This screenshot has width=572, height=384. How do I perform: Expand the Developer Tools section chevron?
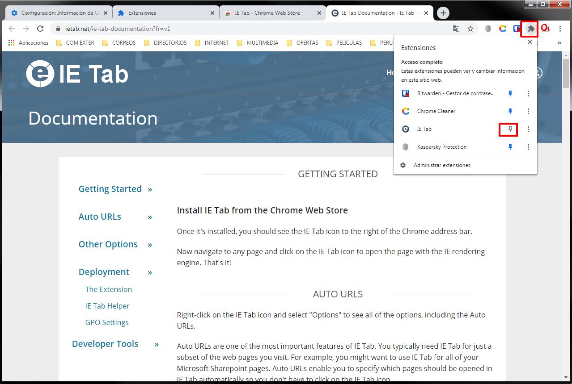(157, 344)
